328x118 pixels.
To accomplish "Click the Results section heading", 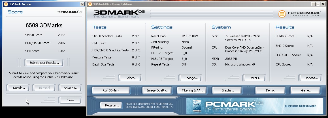I will pos(285,27).
